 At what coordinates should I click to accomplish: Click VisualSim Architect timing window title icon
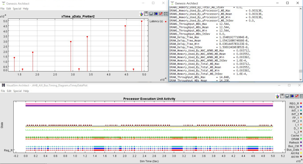tap(3, 85)
